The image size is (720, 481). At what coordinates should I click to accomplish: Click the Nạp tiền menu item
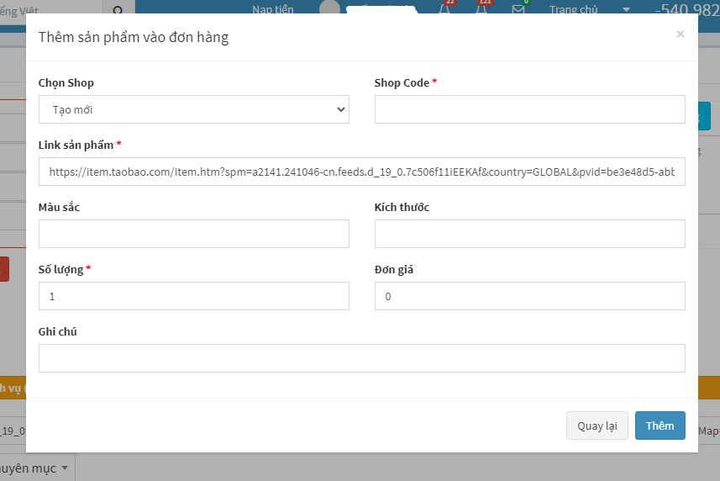(273, 10)
